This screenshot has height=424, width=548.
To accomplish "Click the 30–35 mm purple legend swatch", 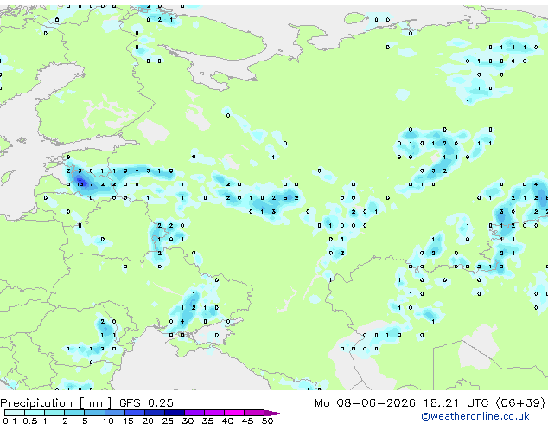I will coord(194,413).
